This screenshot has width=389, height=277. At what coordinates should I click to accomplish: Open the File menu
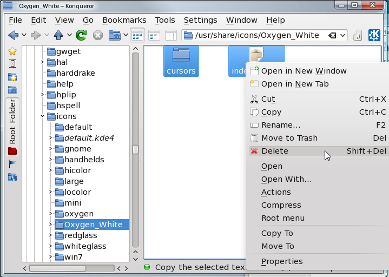point(15,20)
